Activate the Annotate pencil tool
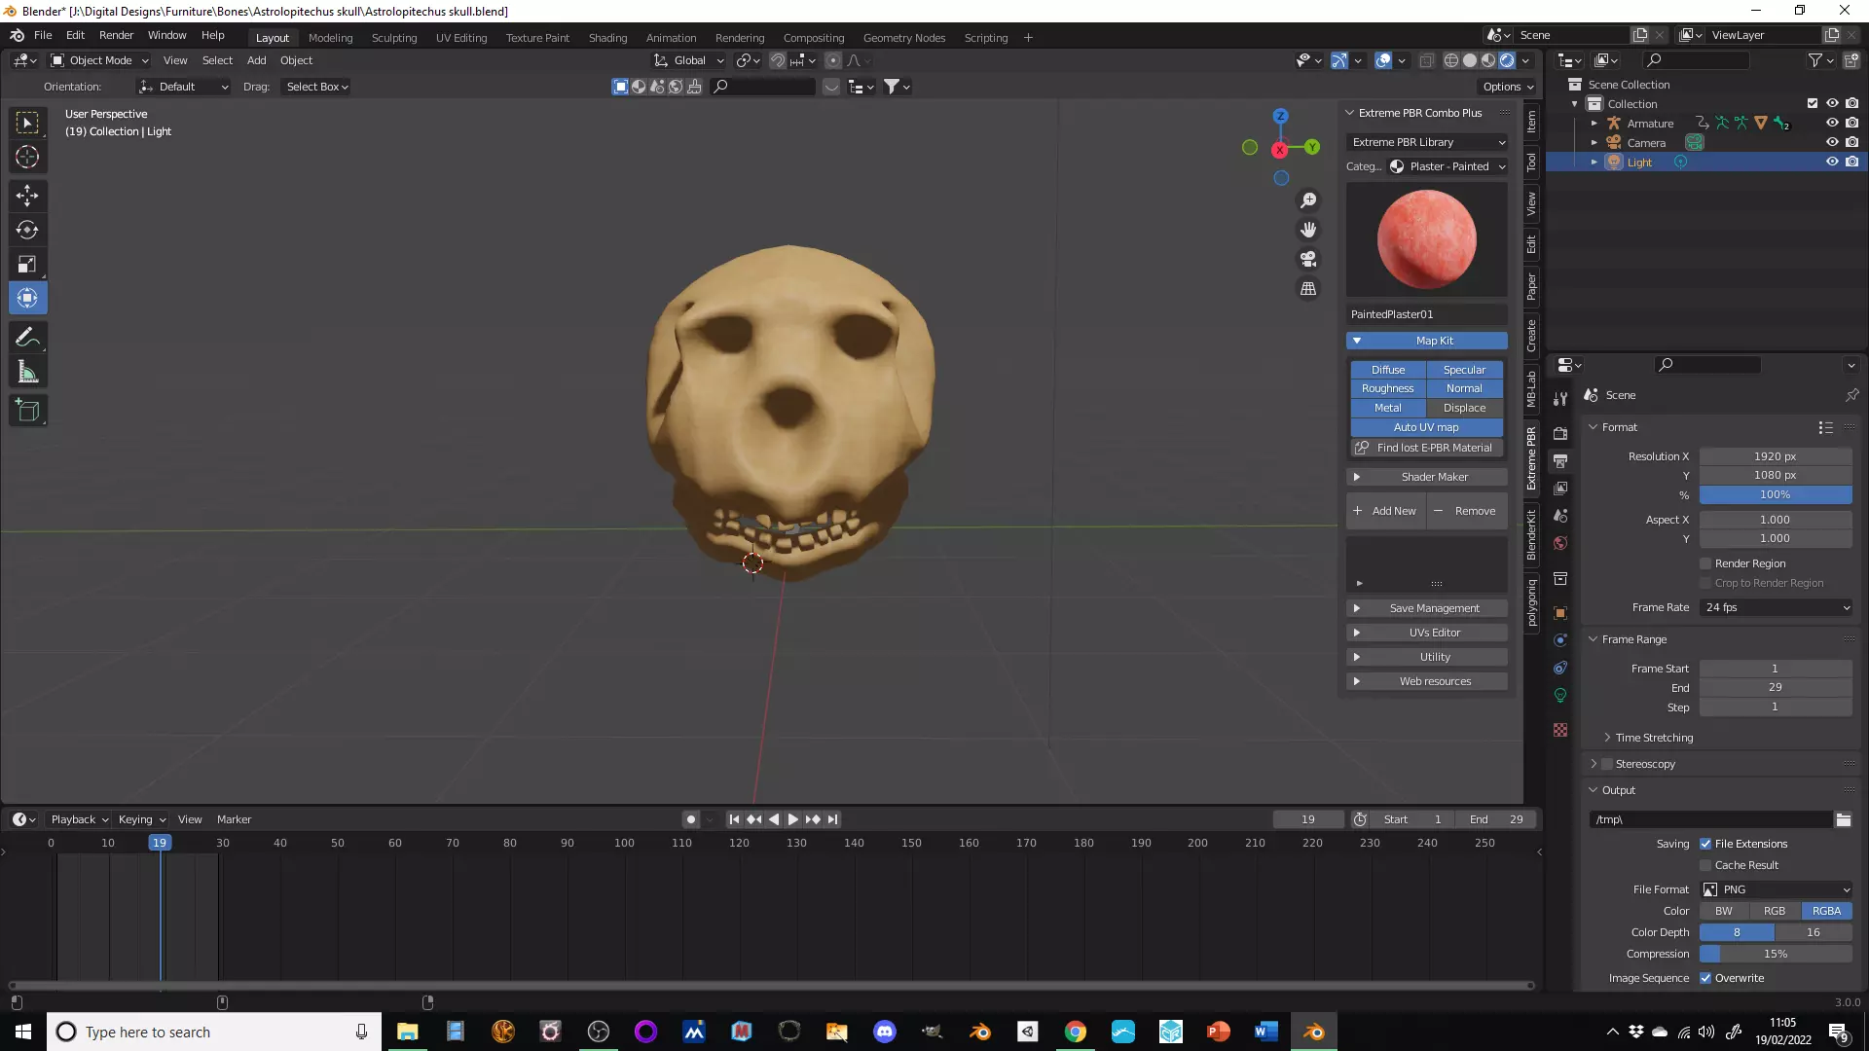The width and height of the screenshot is (1869, 1051). point(27,337)
